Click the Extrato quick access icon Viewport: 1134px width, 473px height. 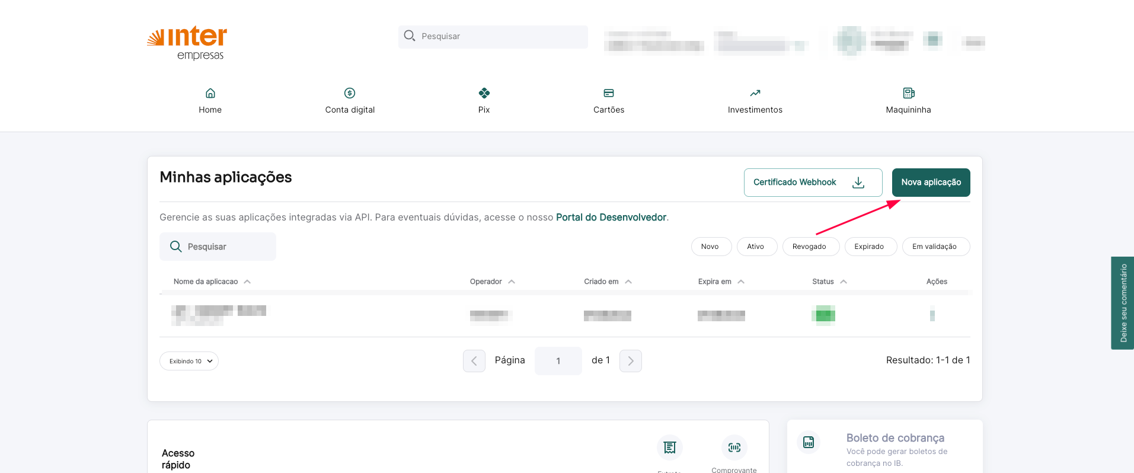(670, 448)
